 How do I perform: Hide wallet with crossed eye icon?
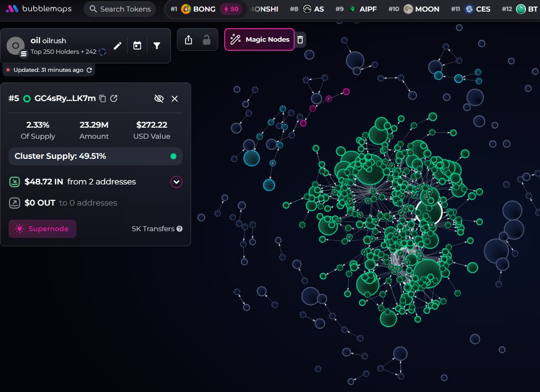point(159,99)
